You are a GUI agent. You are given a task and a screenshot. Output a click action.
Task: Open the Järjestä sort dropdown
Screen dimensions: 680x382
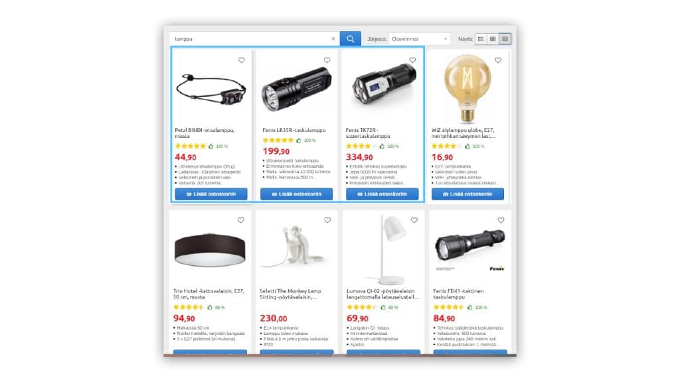point(420,39)
